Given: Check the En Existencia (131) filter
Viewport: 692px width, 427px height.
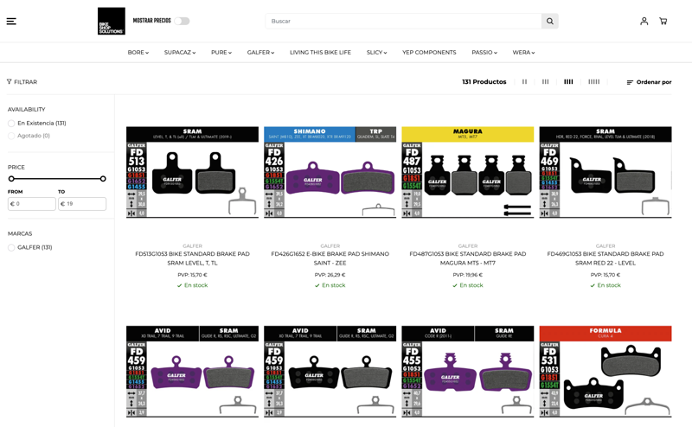Looking at the screenshot, I should [11, 124].
